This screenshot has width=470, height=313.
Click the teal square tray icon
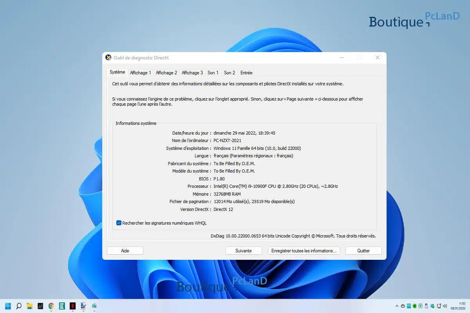(409, 306)
